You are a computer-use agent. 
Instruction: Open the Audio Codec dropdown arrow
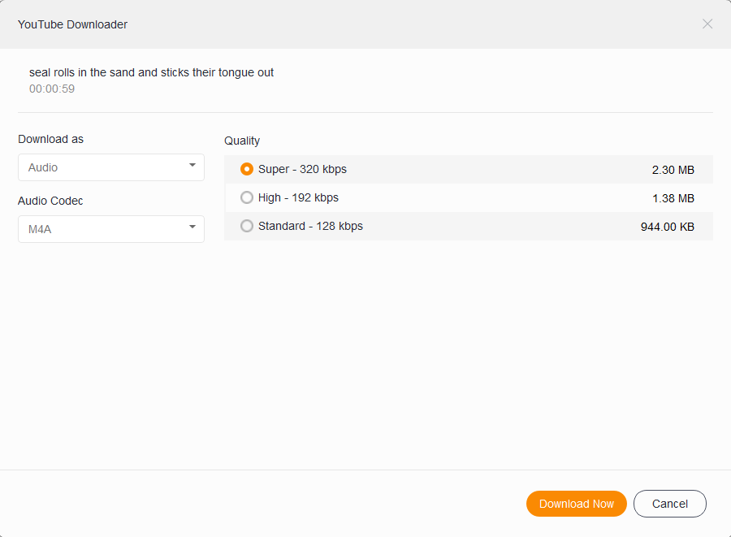pyautogui.click(x=192, y=227)
